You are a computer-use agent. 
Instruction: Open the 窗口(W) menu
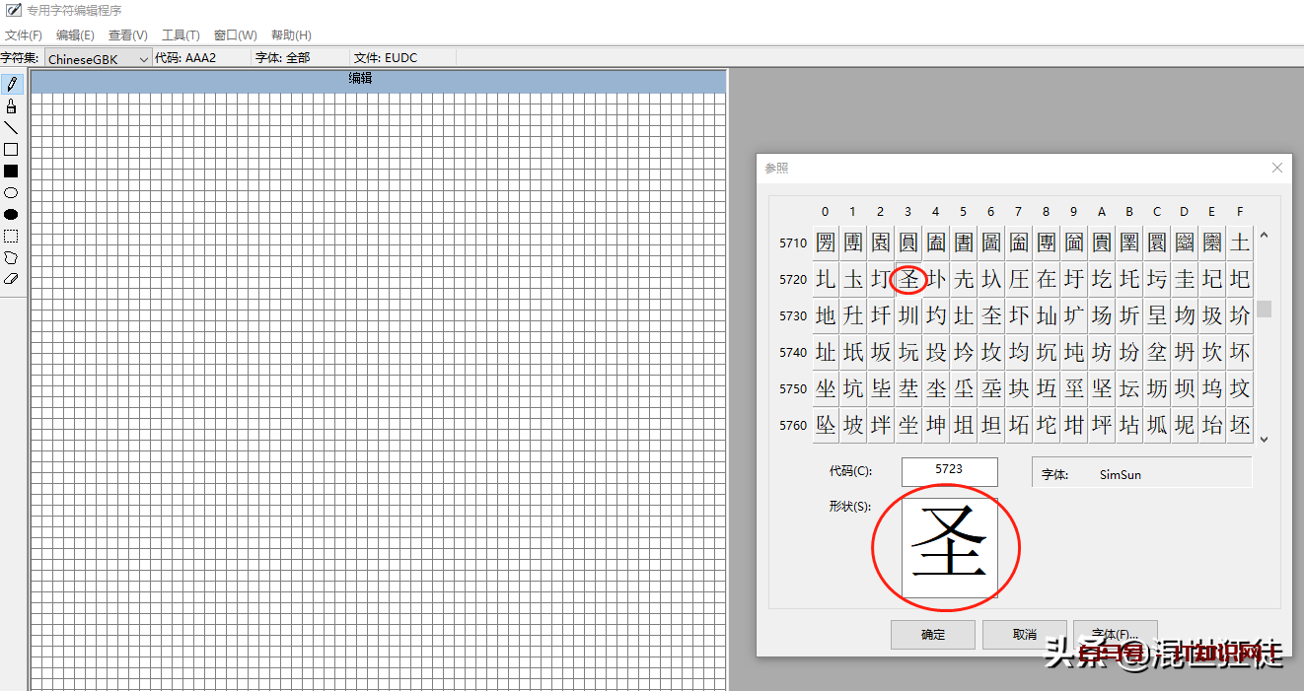click(x=235, y=35)
